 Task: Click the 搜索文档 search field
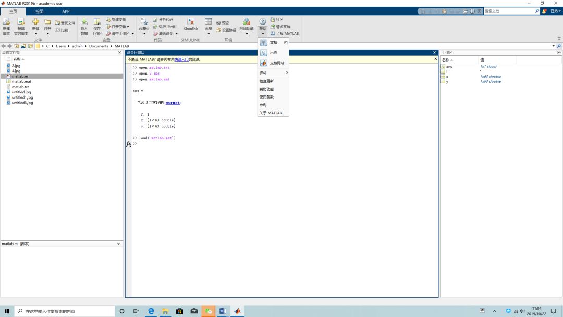coord(509,11)
